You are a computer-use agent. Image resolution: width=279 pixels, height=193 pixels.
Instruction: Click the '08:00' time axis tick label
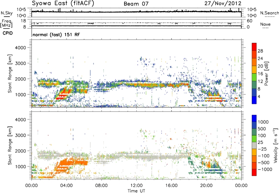101,186
